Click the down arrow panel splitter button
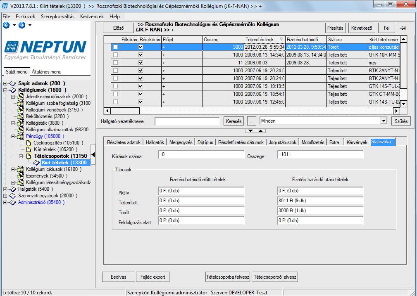This screenshot has width=417, height=296. coord(250,131)
